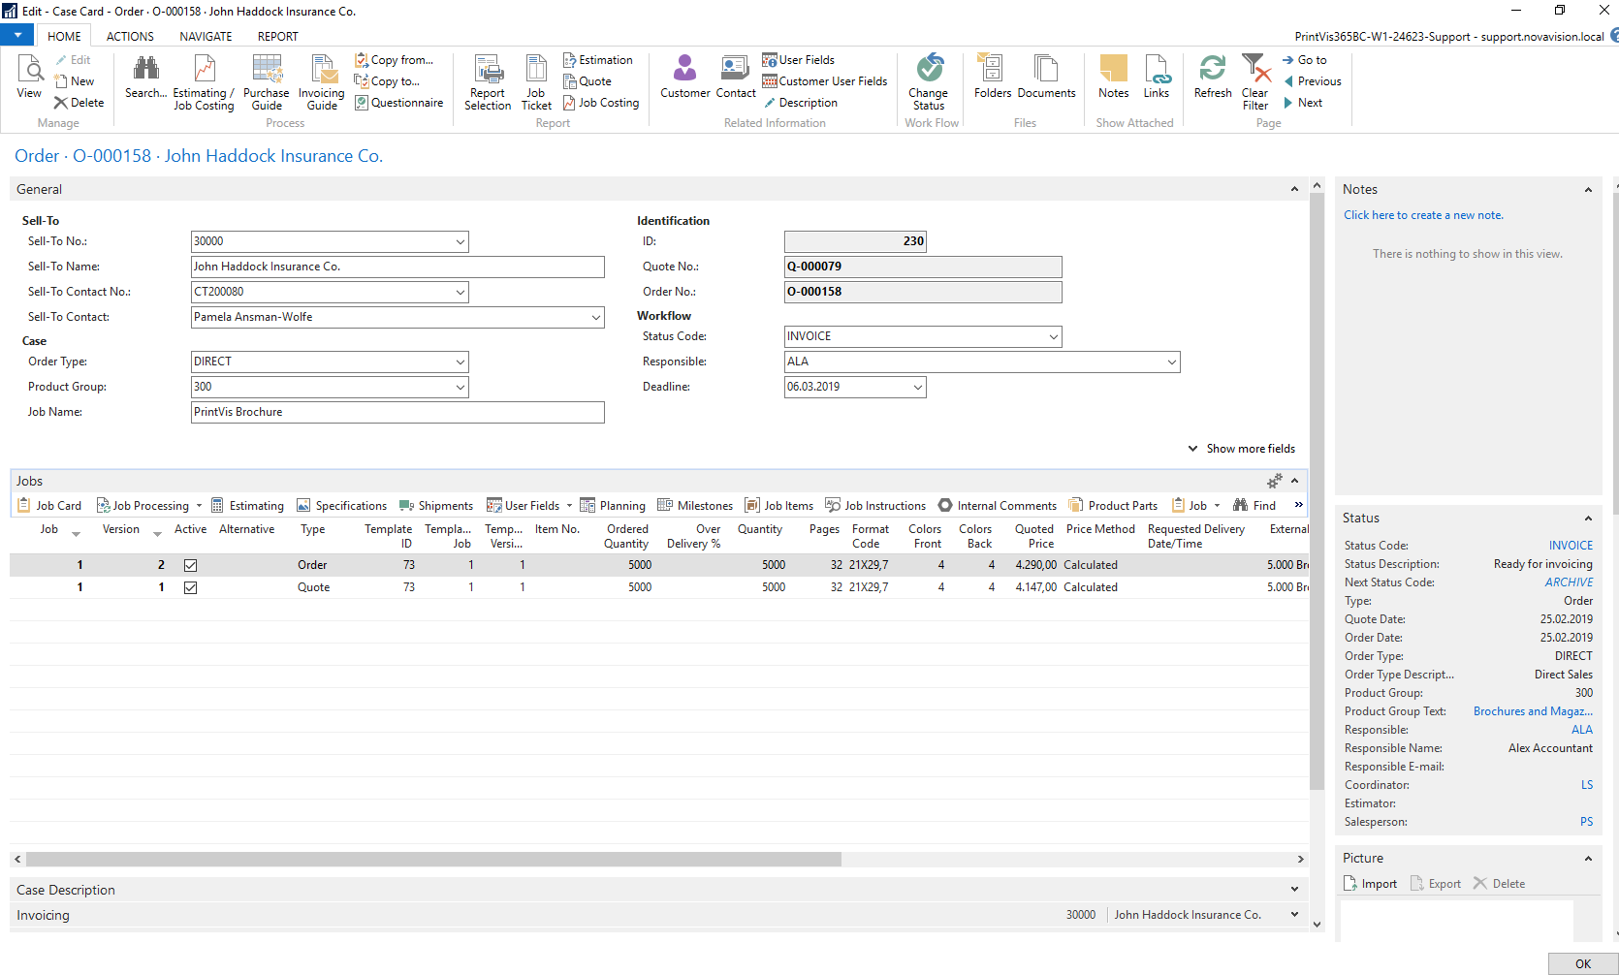1619x975 pixels.
Task: Toggle Active checkbox for Order row
Action: 191,565
